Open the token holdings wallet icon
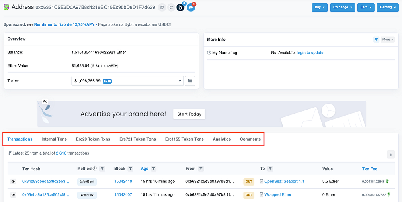This screenshot has height=202, width=402. 190,81
